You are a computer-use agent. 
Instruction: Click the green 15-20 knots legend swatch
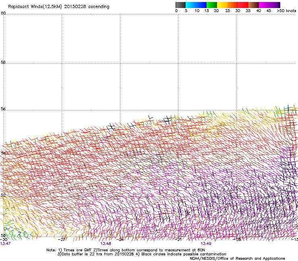click(212, 5)
